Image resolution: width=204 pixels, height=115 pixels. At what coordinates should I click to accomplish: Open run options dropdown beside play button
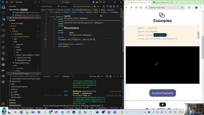coord(101,6)
